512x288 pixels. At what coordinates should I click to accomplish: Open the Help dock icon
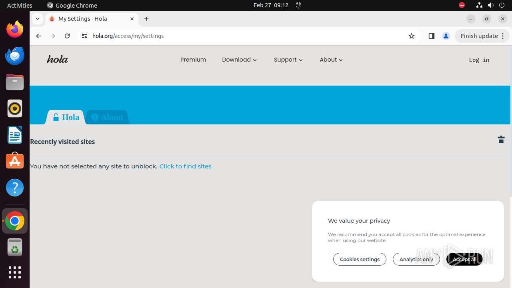(15, 188)
